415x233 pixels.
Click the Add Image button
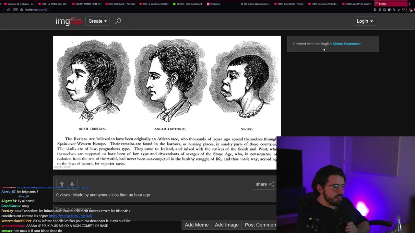click(227, 225)
